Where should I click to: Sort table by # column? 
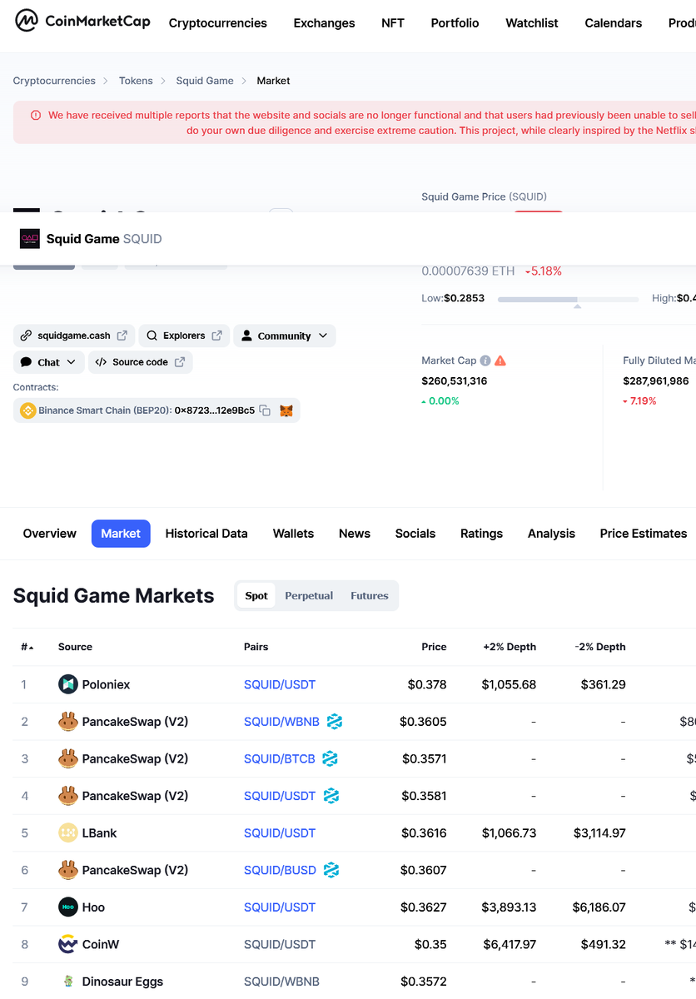click(27, 647)
